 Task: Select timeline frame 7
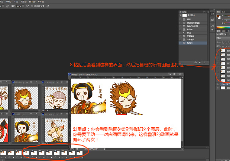11,152
